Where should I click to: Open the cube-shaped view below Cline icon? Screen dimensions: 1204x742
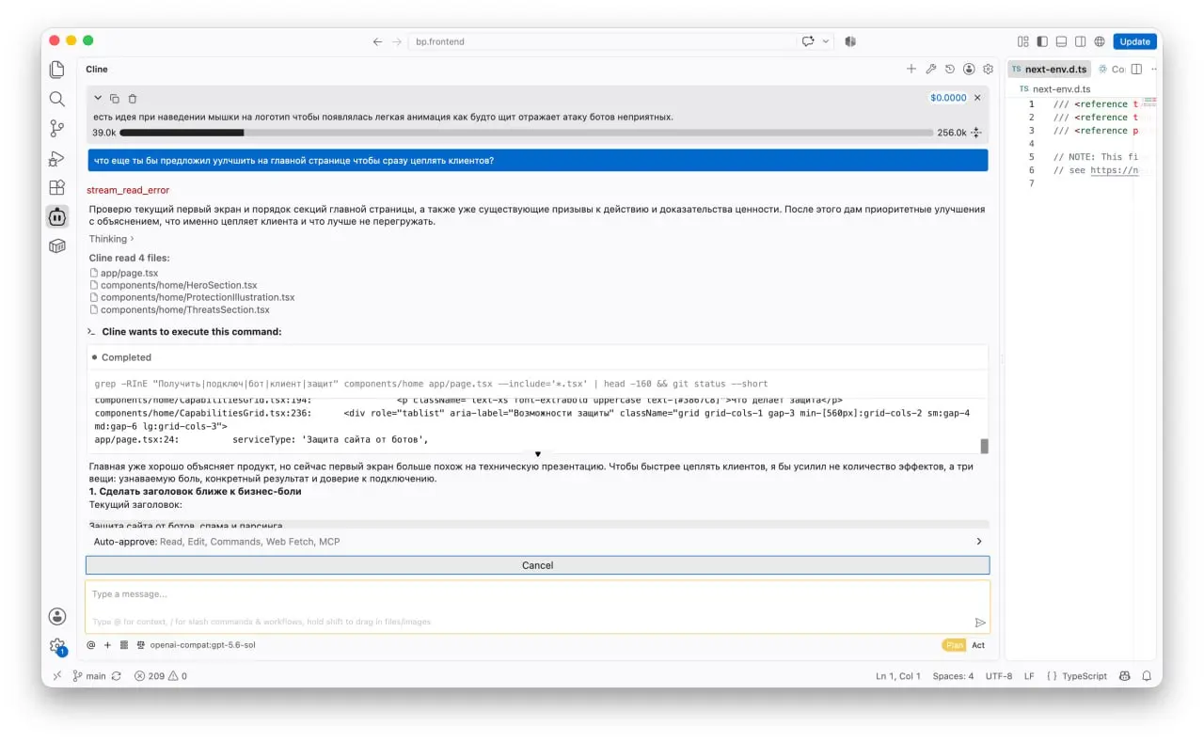click(57, 246)
